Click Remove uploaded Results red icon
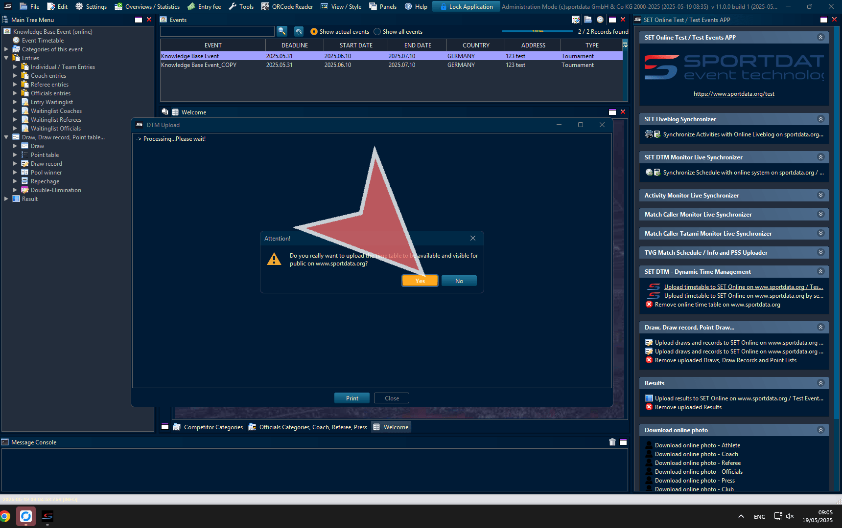The width and height of the screenshot is (842, 528). (649, 407)
